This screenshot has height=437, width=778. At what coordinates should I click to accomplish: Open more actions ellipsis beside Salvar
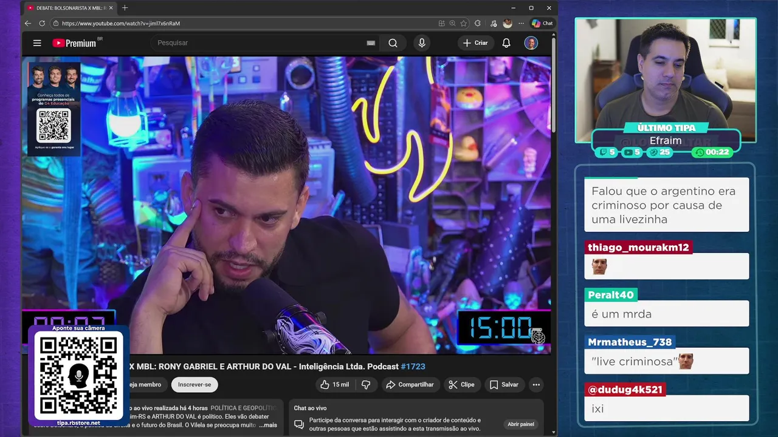[536, 384]
